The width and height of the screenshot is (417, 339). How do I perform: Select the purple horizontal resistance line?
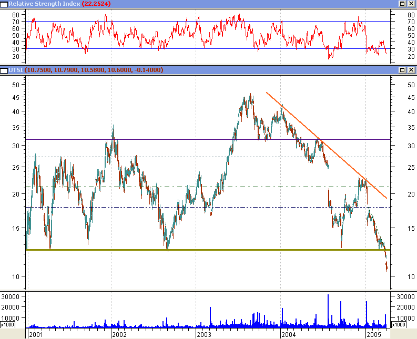tap(208, 139)
